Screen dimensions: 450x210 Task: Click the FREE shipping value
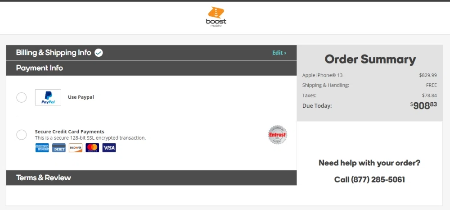(x=432, y=85)
